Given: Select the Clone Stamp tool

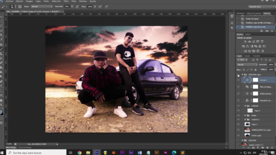Looking at the screenshot, I should point(2,53).
